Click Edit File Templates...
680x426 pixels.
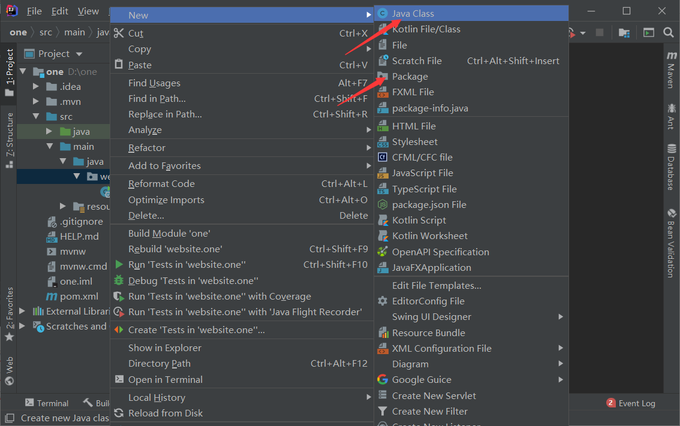[471, 285]
